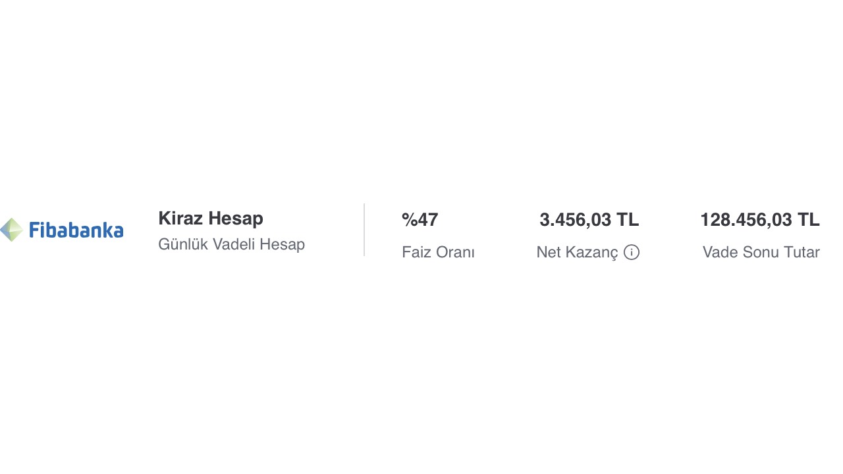Click the %47 interest rate value
Image resolution: width=843 pixels, height=474 pixels.
tap(420, 220)
